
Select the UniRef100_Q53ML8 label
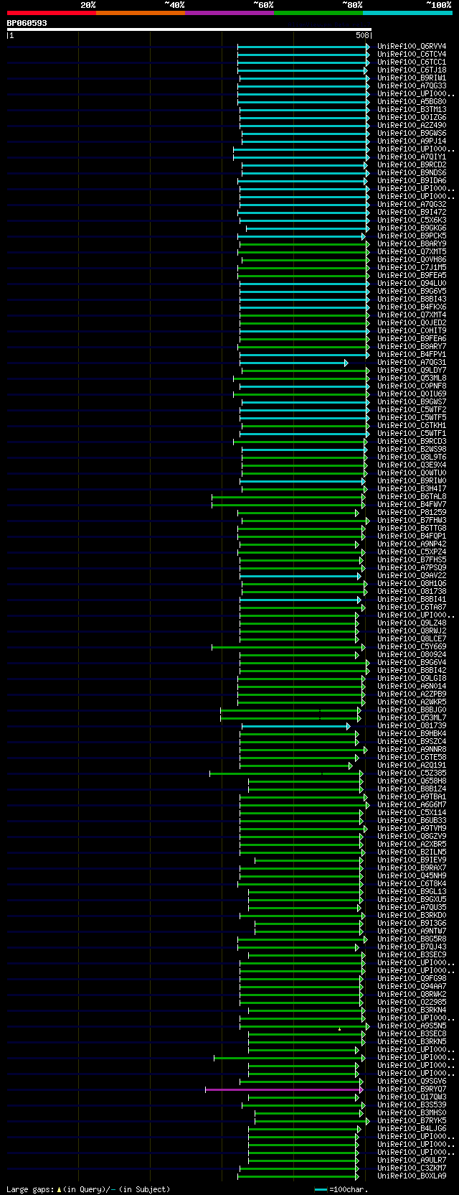coord(412,378)
